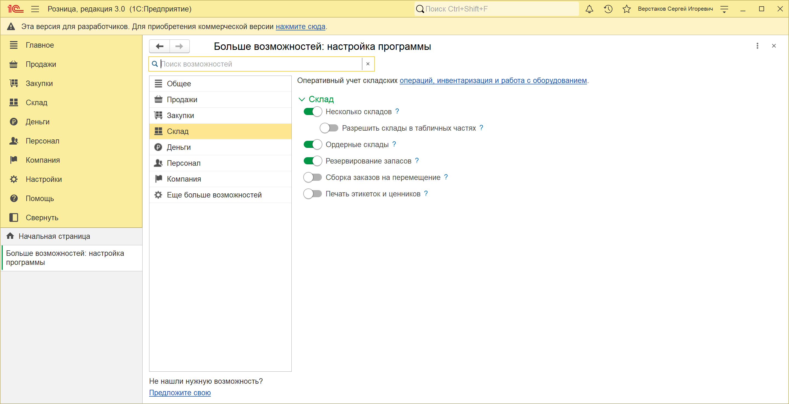Open favorites star icon
Image resolution: width=789 pixels, height=404 pixels.
point(626,9)
